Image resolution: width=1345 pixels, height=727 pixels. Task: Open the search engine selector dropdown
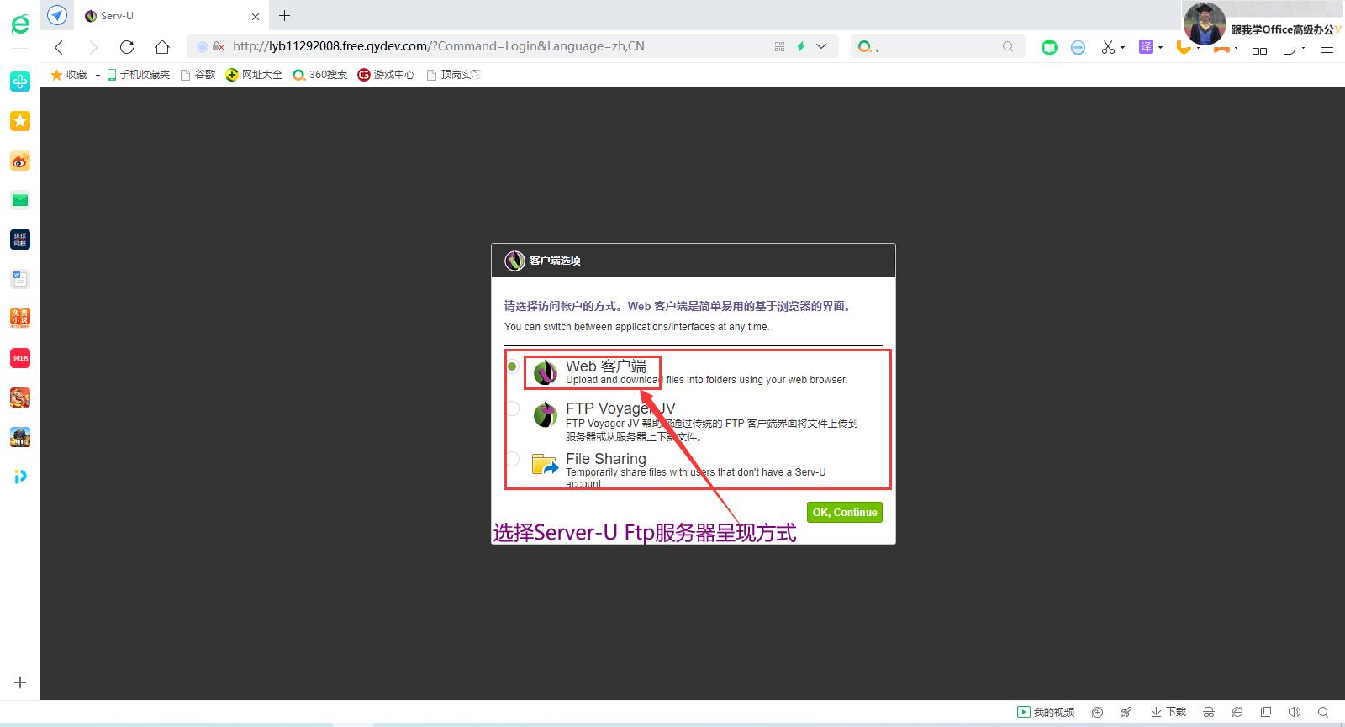(868, 47)
